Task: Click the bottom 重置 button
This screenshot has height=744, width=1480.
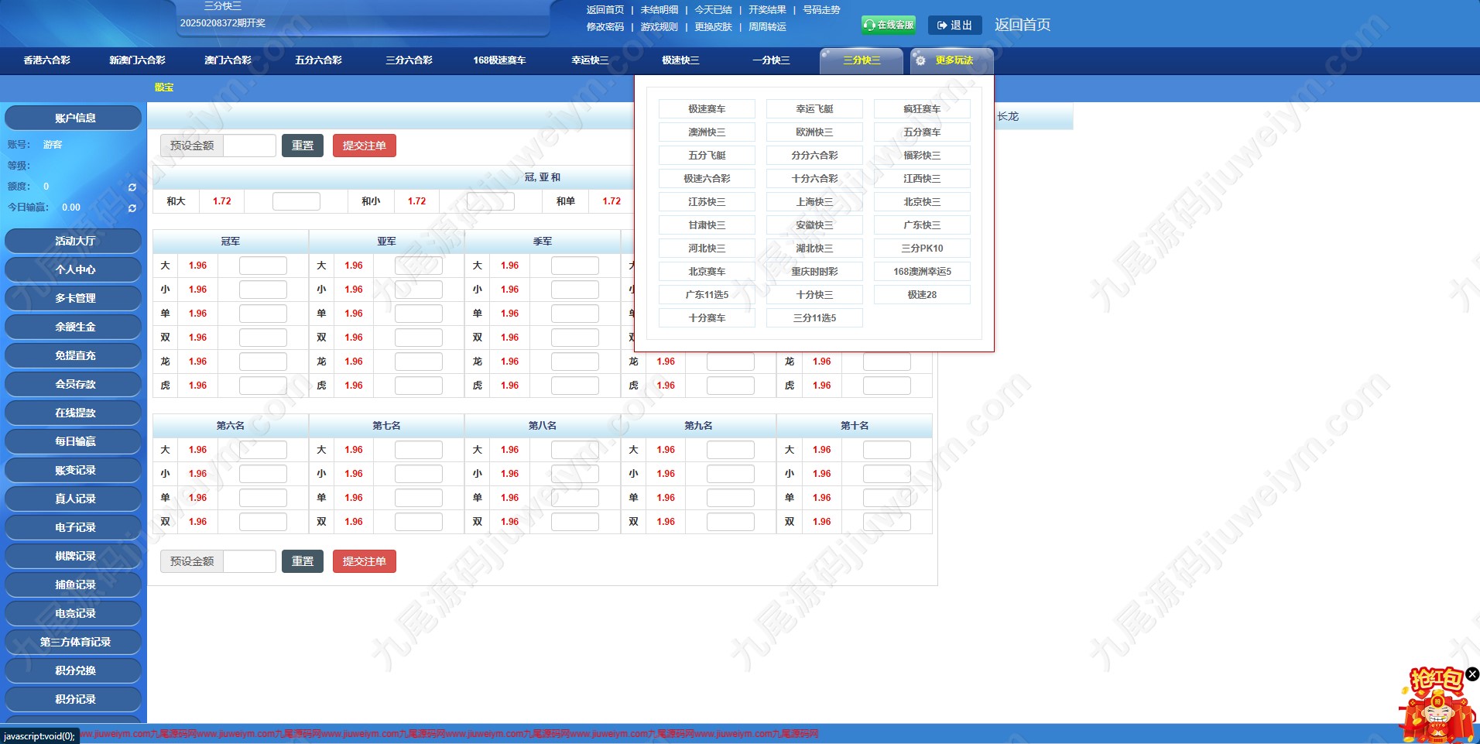Action: point(303,561)
